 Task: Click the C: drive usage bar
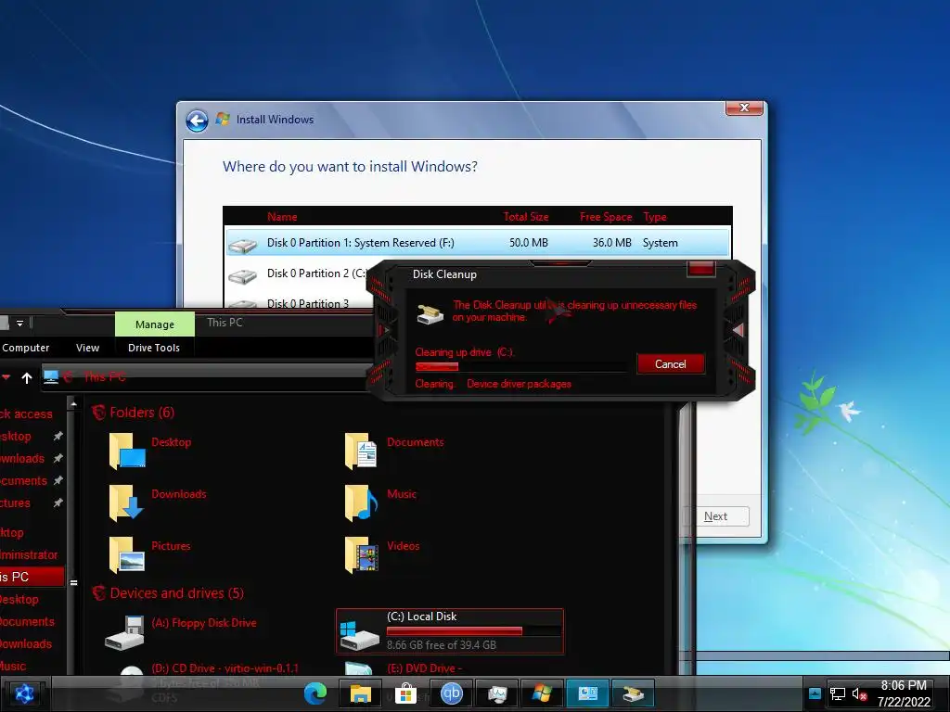click(x=474, y=630)
